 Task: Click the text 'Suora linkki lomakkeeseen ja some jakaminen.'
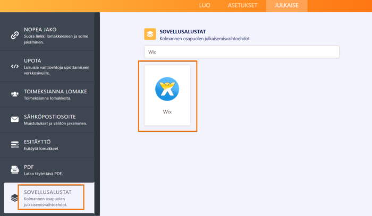56,39
